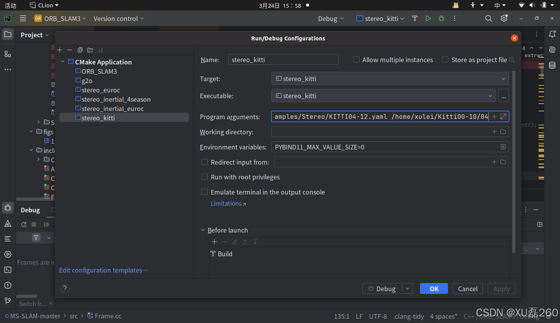Click the Name input field
The width and height of the screenshot is (560, 323).
pyautogui.click(x=283, y=59)
